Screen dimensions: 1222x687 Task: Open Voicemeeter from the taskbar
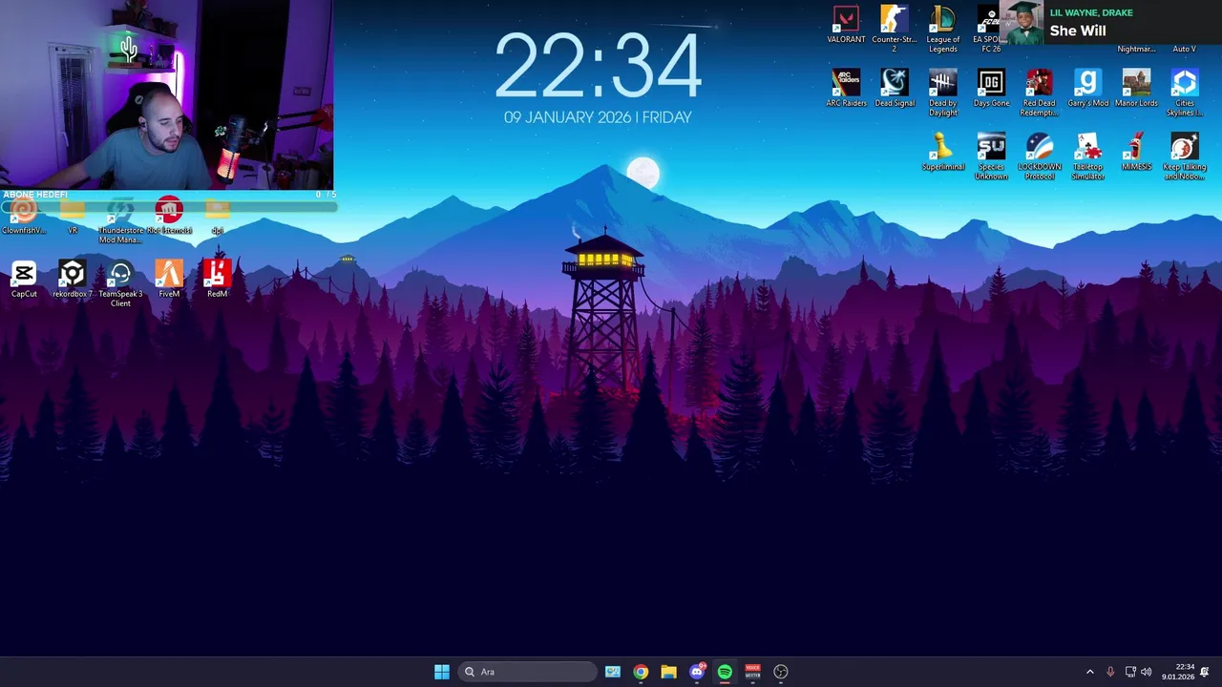tap(752, 672)
